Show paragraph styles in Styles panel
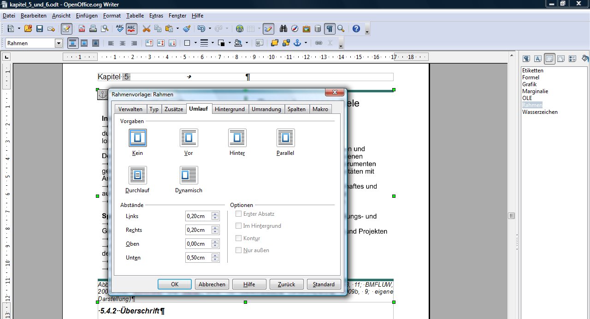 [526, 59]
